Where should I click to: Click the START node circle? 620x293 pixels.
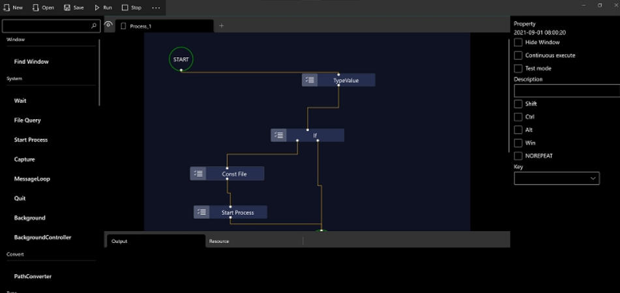181,59
